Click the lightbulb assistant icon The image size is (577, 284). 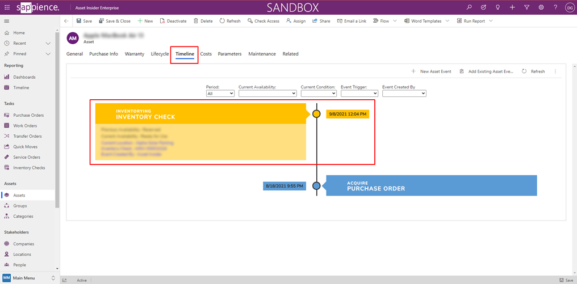click(x=497, y=7)
